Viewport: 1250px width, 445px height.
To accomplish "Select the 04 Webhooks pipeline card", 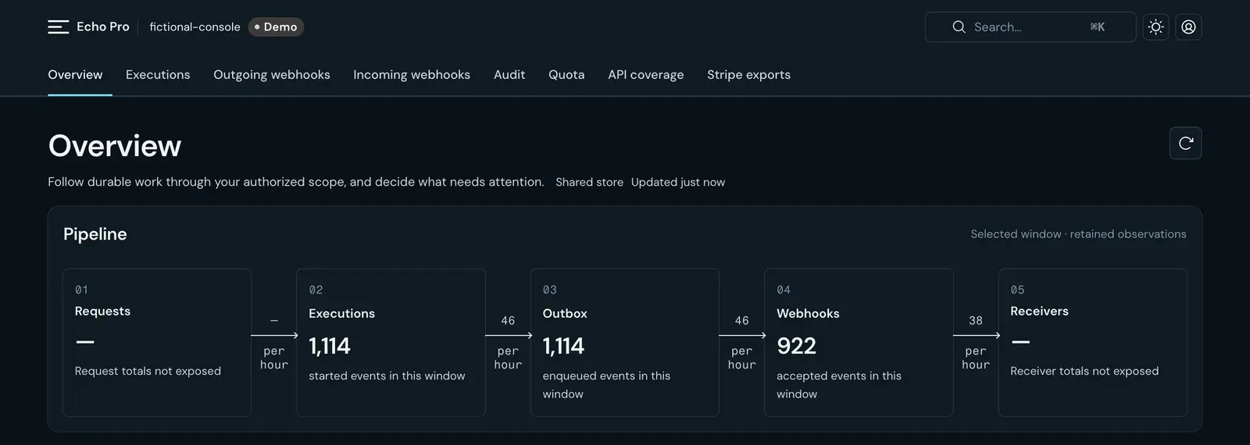I will click(x=859, y=343).
